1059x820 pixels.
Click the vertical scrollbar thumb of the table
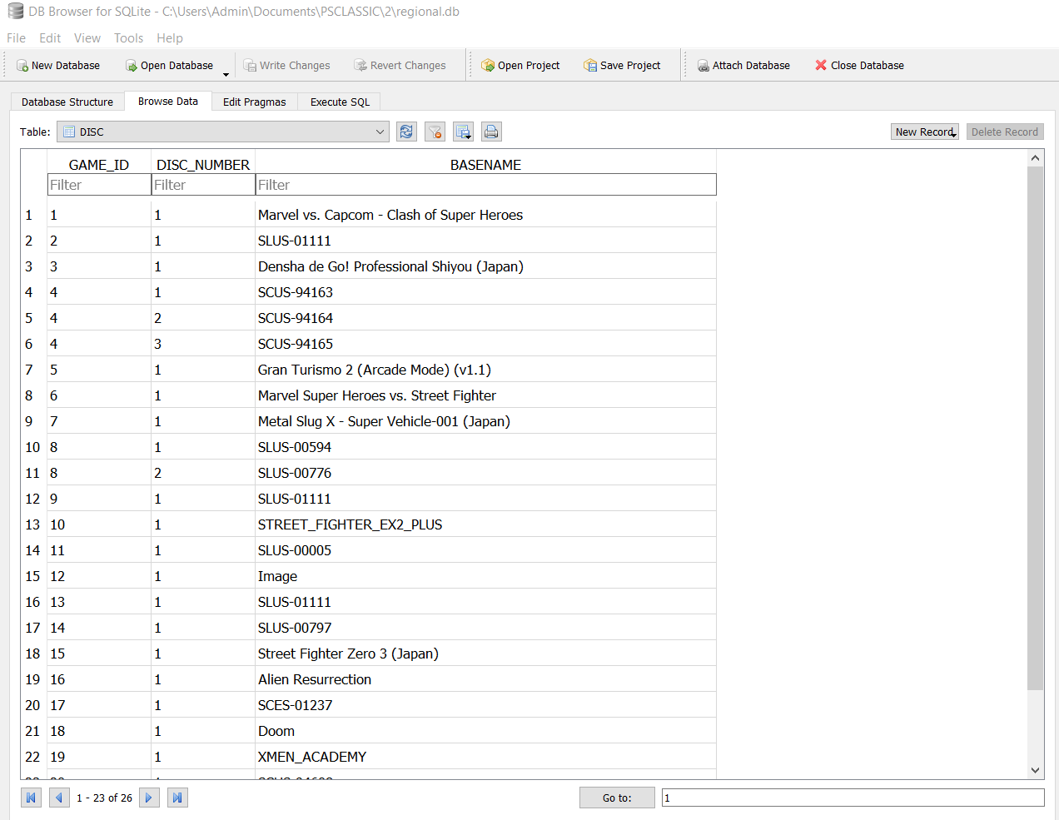(x=1035, y=428)
